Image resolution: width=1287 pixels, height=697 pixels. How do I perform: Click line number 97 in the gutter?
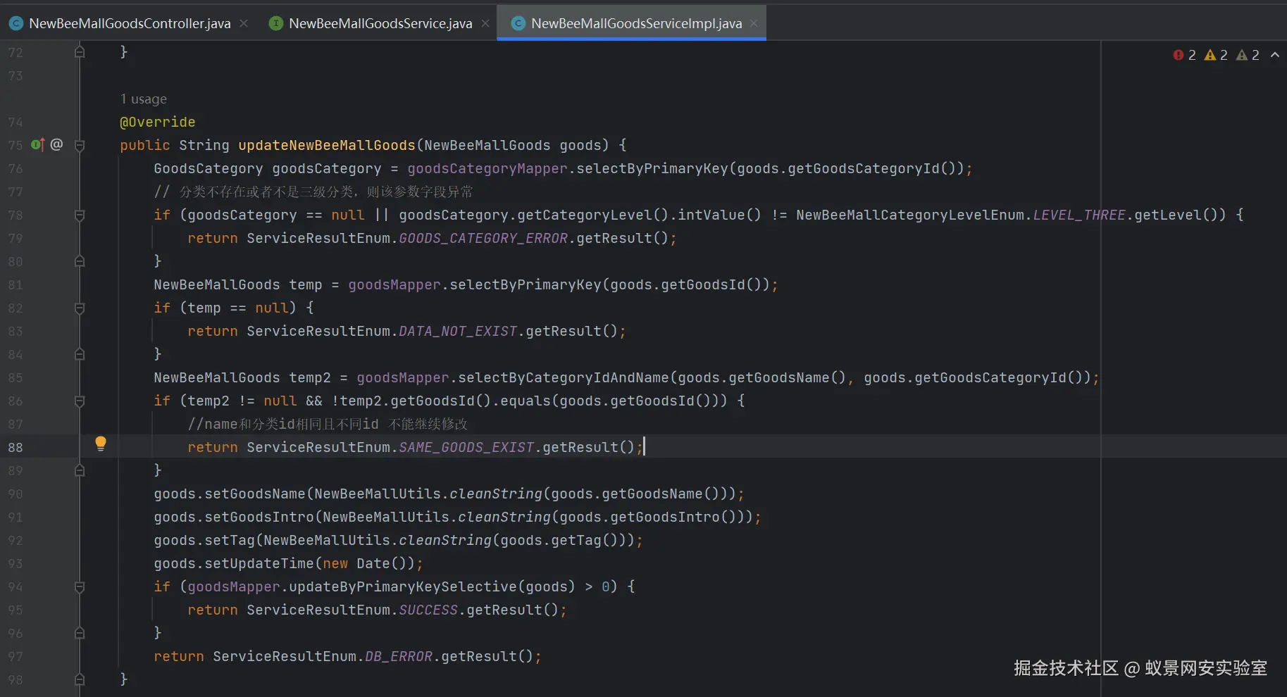pos(15,656)
